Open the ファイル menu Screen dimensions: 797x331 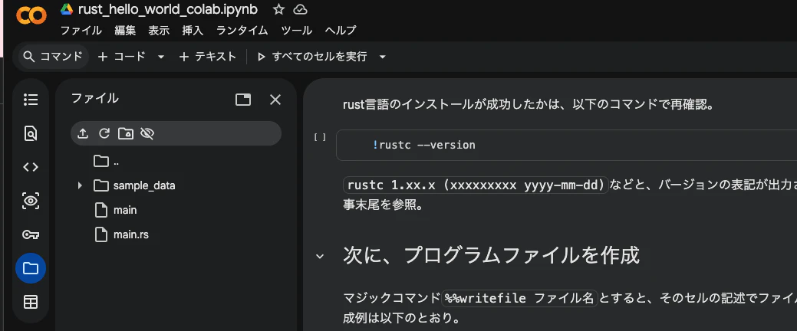(81, 31)
